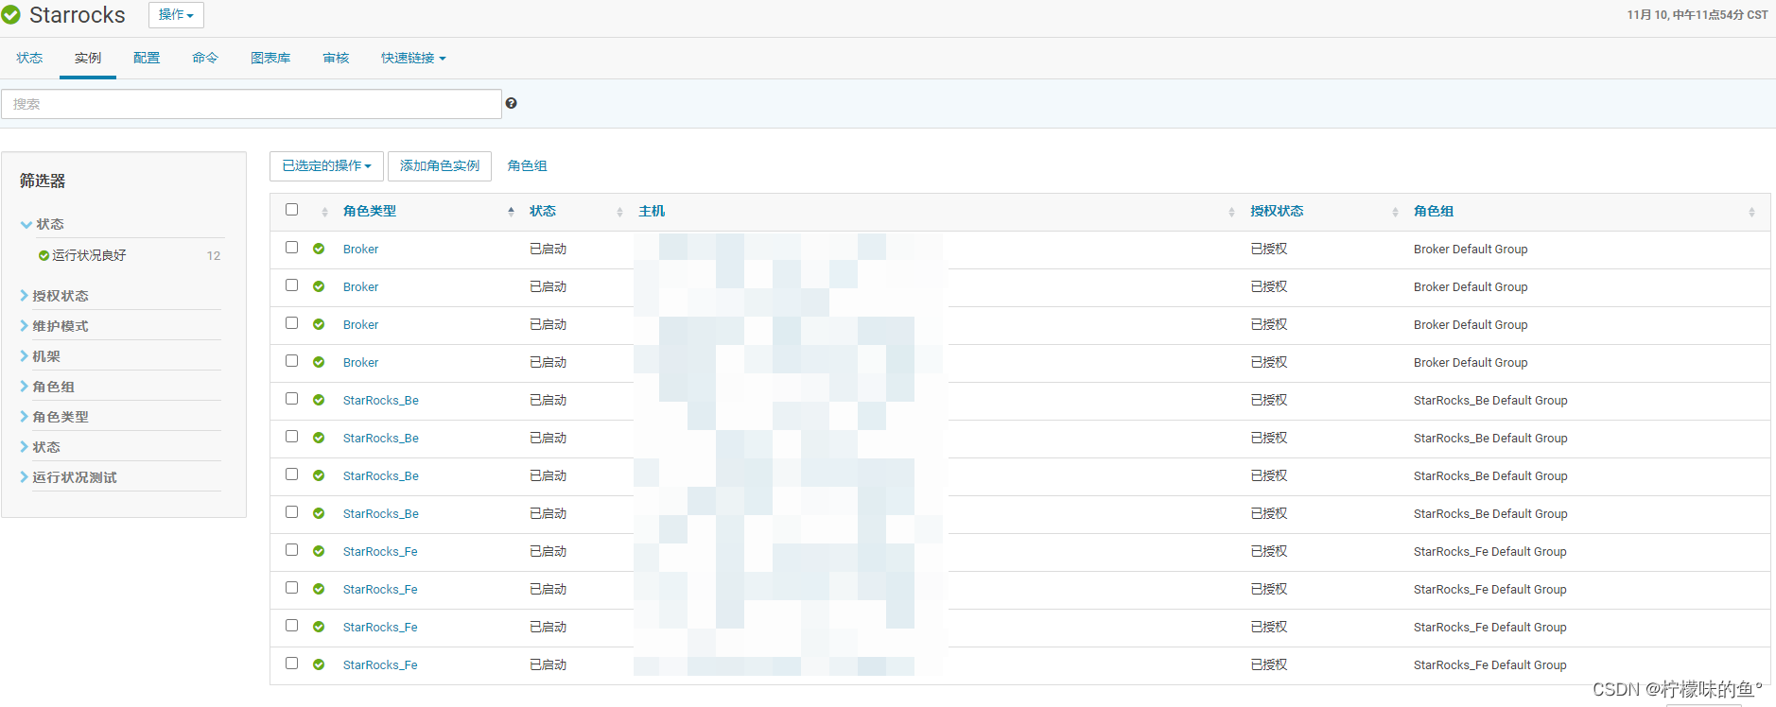The height and width of the screenshot is (707, 1776).
Task: Sort by the 授权状态 column header
Action: coord(1277,211)
